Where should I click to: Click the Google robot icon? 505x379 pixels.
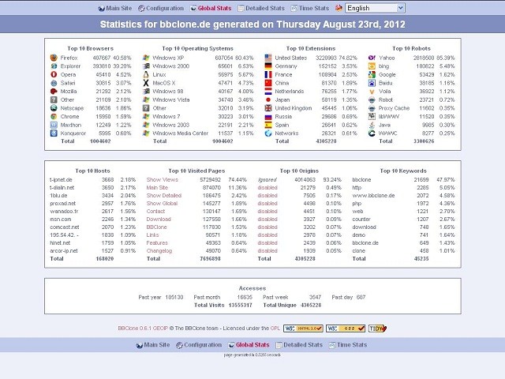[x=372, y=74]
